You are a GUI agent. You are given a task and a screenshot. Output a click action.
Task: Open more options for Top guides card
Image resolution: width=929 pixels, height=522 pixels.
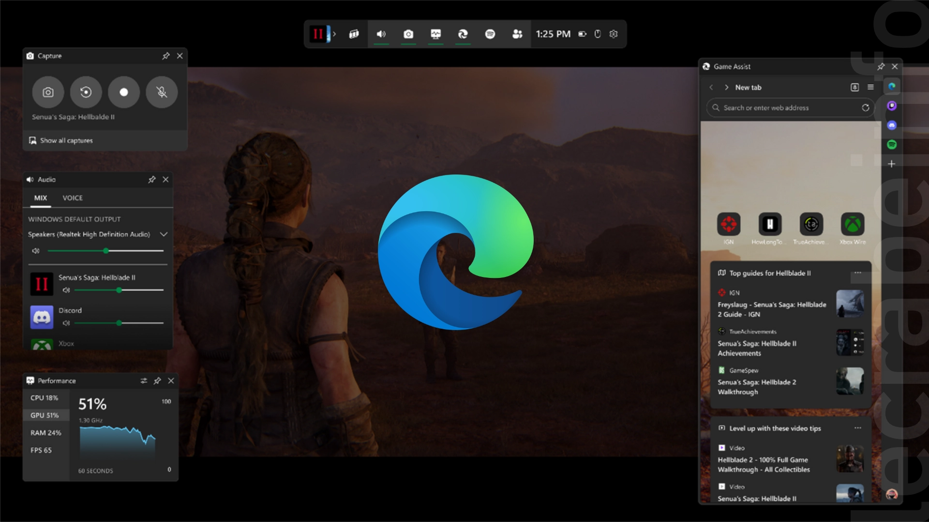pyautogui.click(x=858, y=273)
